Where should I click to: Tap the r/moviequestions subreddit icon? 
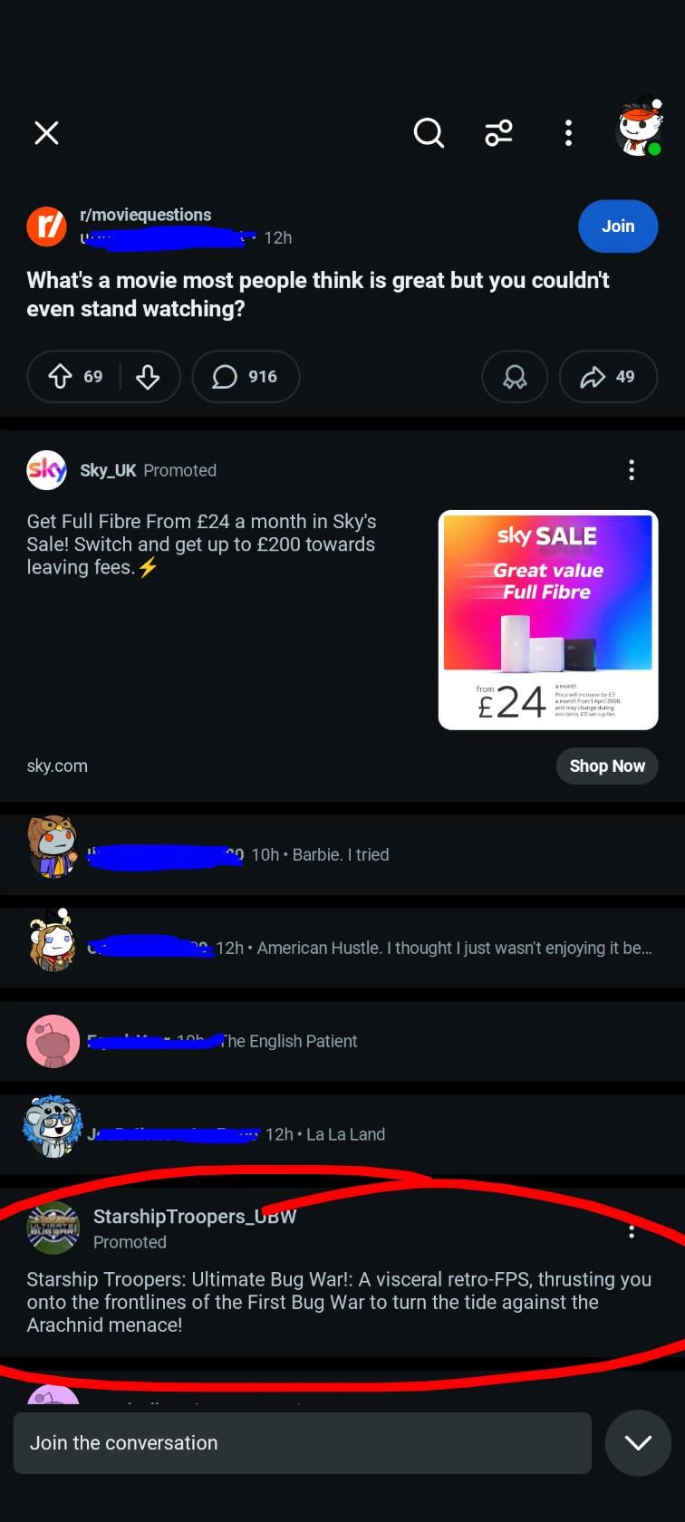46,226
